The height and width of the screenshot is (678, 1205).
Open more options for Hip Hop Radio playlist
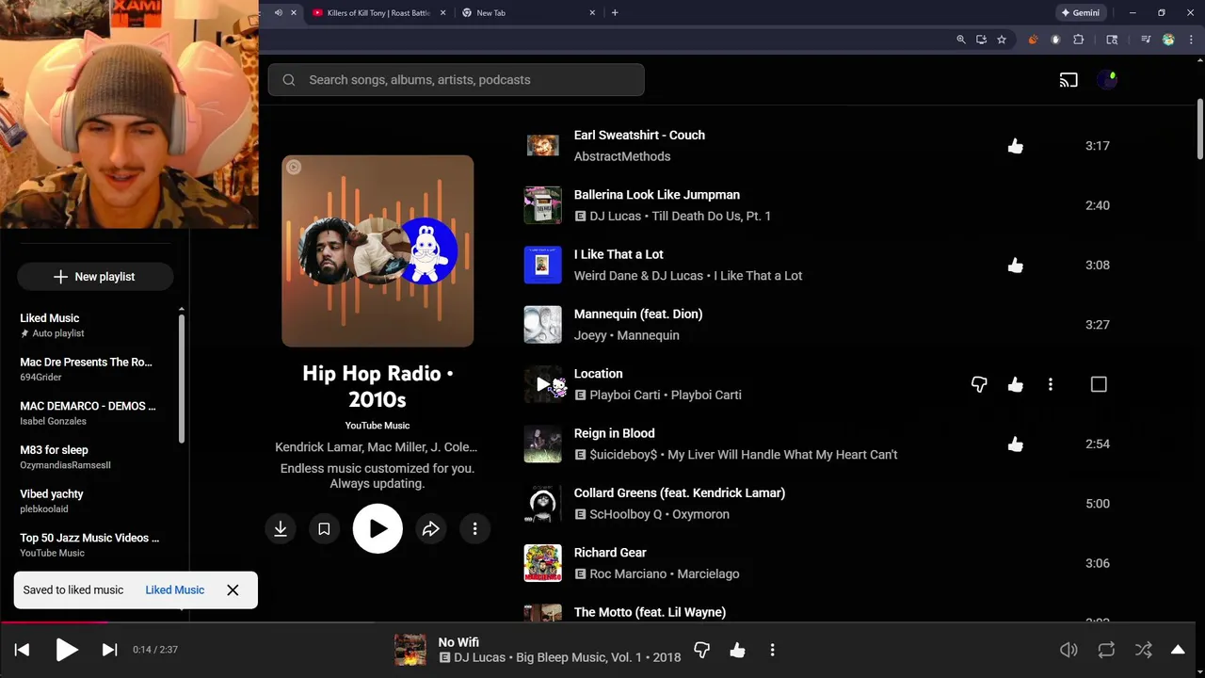coord(474,529)
